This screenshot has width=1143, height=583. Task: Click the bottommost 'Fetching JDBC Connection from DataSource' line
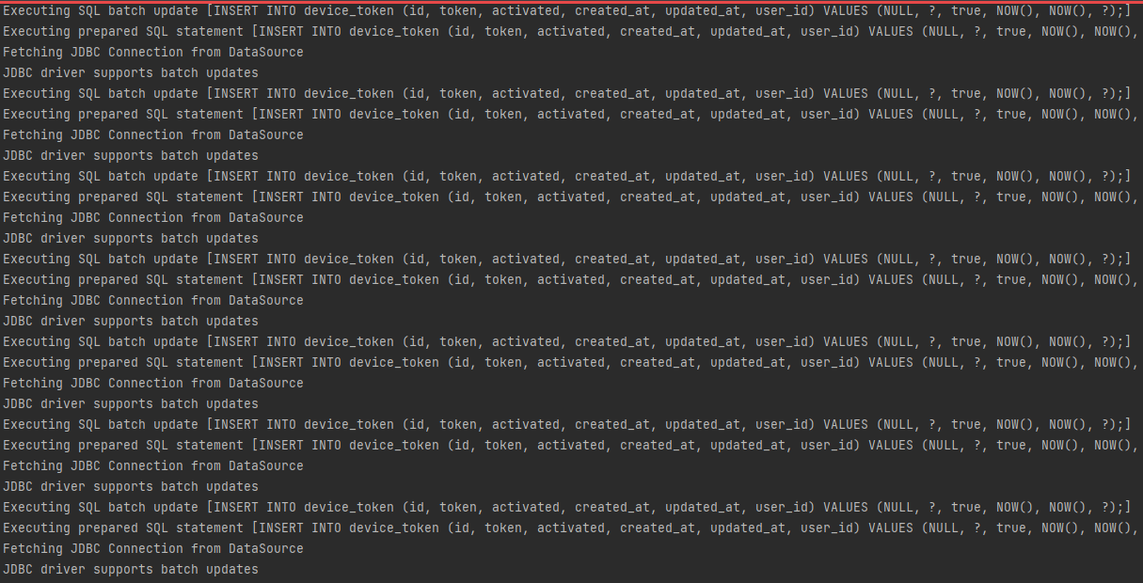coord(153,548)
